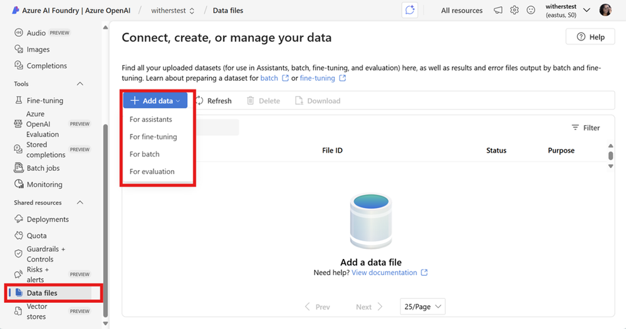Click the Azure AI Foundry logo icon
This screenshot has width=626, height=329.
point(16,11)
